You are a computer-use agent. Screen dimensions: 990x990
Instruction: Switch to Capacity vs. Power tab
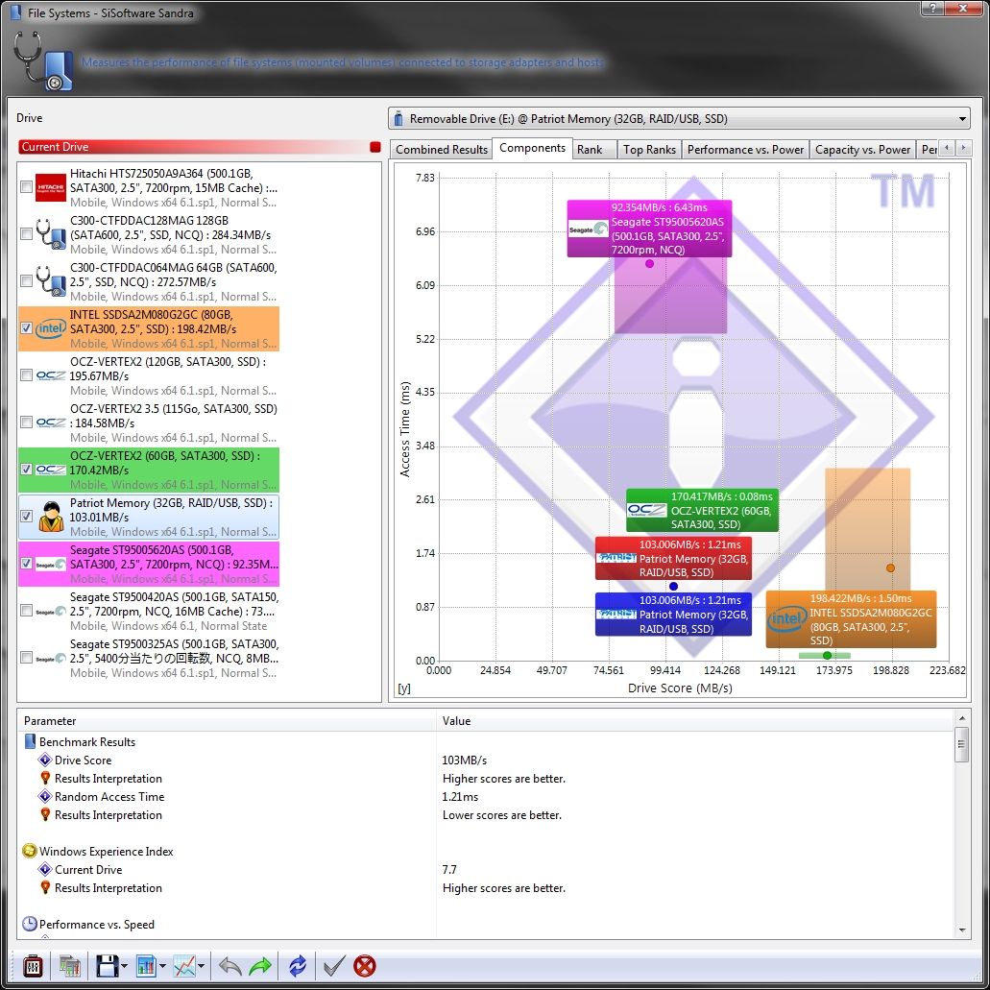(862, 150)
